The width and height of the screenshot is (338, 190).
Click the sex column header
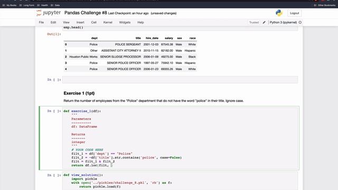180,38
